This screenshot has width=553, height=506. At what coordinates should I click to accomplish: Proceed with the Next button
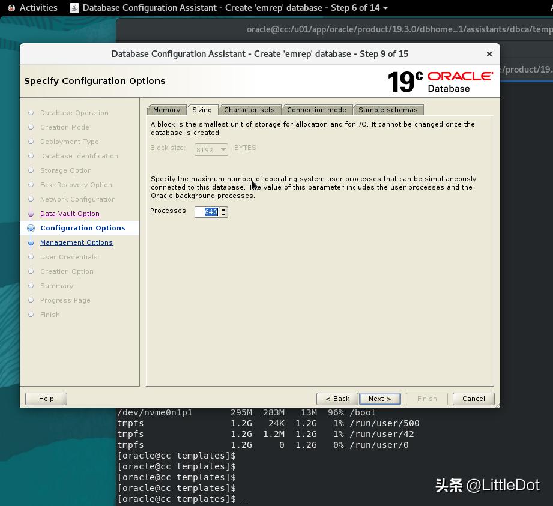[x=380, y=399]
